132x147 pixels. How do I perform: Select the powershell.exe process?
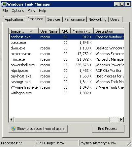(66, 65)
